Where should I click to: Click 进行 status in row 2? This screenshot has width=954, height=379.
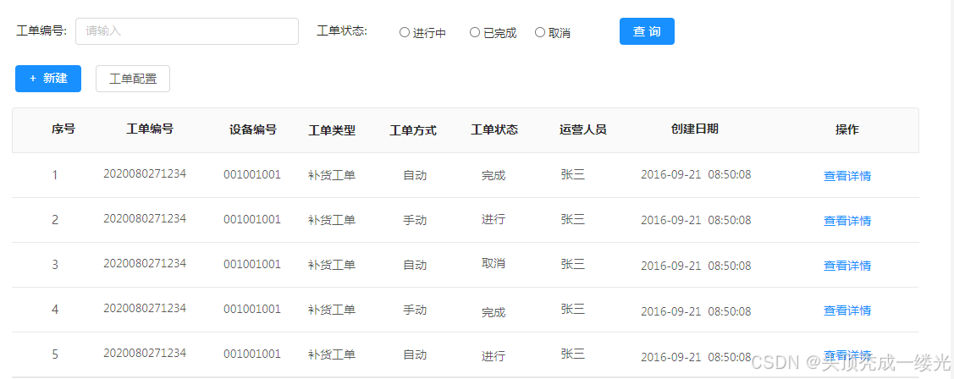click(x=494, y=219)
